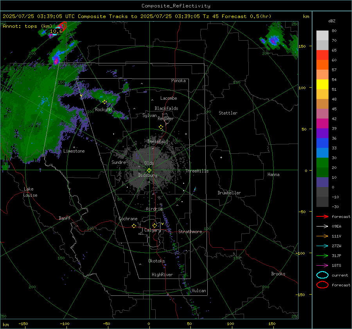Click the Stettler map label
Viewport: 352px width, 329px height.
point(228,113)
